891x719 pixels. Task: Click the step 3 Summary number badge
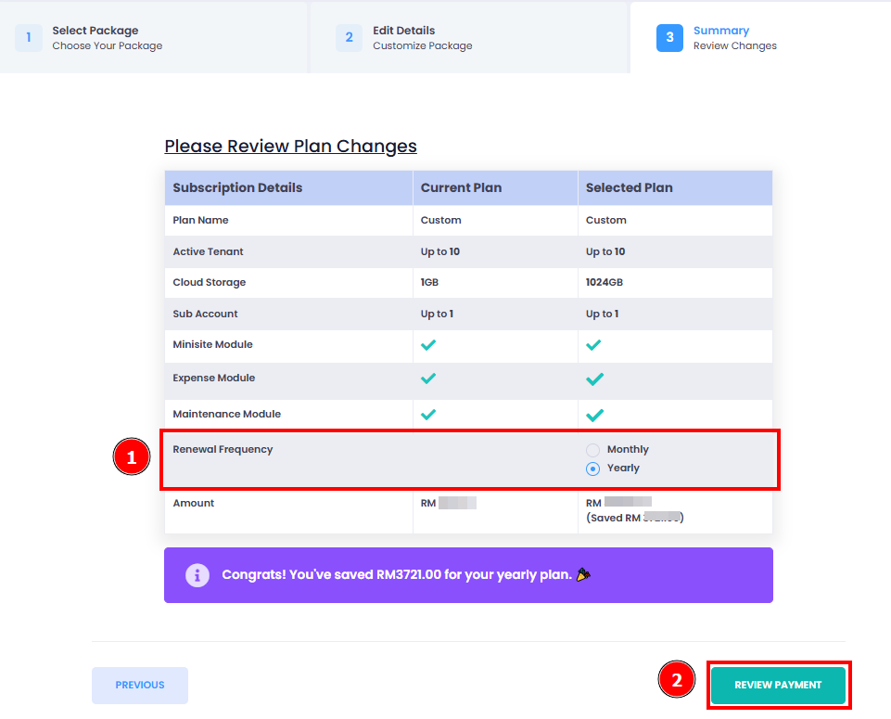pyautogui.click(x=669, y=38)
